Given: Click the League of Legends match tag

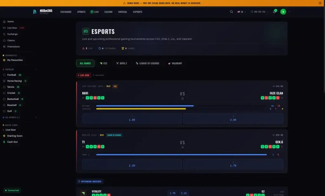Looking at the screenshot, I should [114, 135].
